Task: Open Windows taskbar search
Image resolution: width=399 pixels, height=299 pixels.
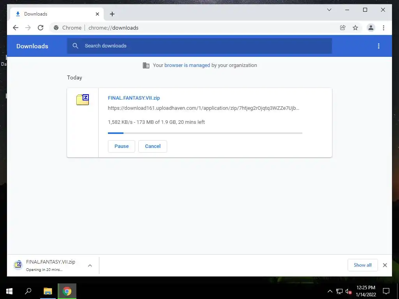Action: [x=28, y=291]
